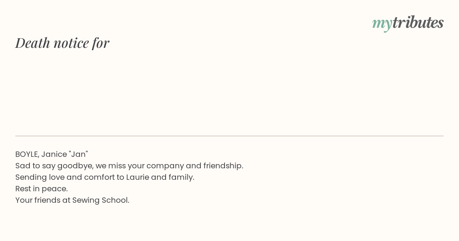
Task: Click the "Death notice for" heading
Action: 62,43
